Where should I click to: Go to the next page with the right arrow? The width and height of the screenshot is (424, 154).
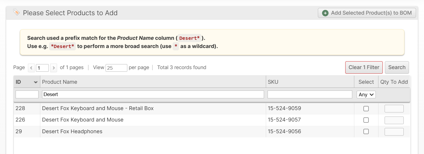(54, 68)
